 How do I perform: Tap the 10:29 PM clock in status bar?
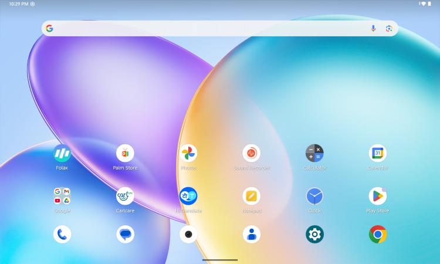click(x=19, y=4)
